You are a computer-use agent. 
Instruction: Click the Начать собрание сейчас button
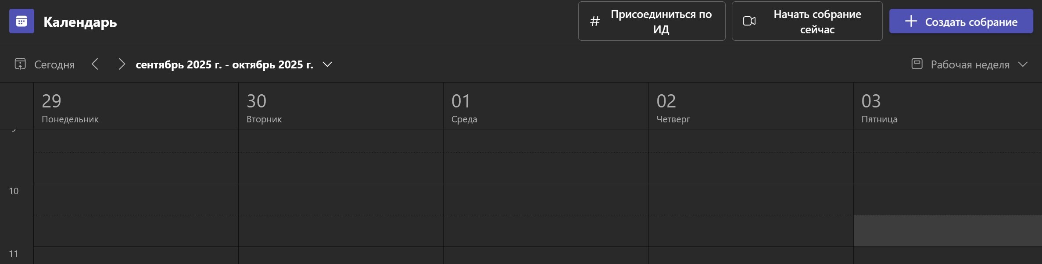806,21
